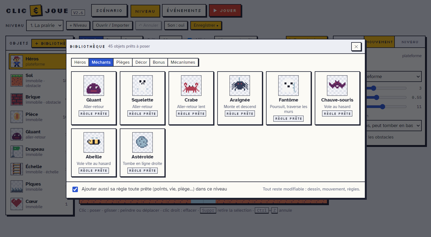This screenshot has height=237, width=431.
Task: Pick the Gluant slime icon in the library
Action: (x=94, y=85)
